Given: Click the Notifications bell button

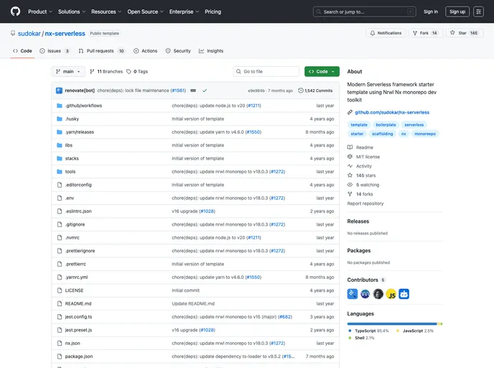Looking at the screenshot, I should point(386,33).
